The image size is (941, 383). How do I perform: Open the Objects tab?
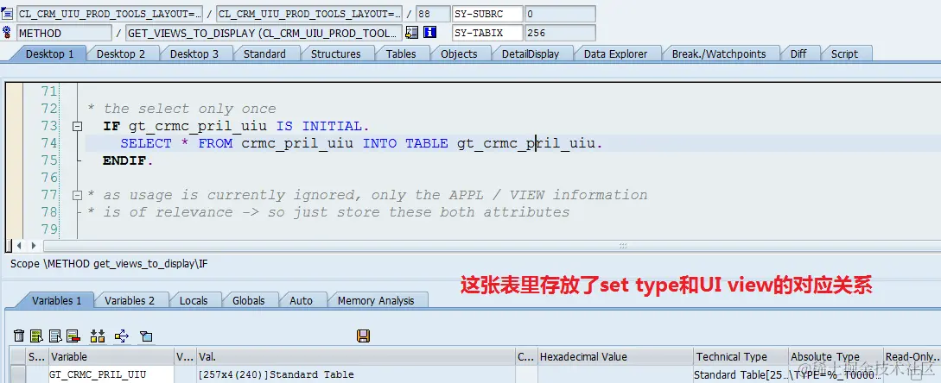459,54
